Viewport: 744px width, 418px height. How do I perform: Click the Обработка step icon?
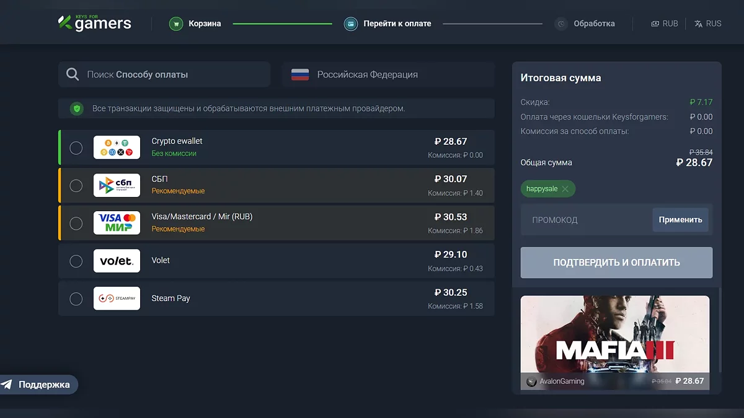pos(561,24)
